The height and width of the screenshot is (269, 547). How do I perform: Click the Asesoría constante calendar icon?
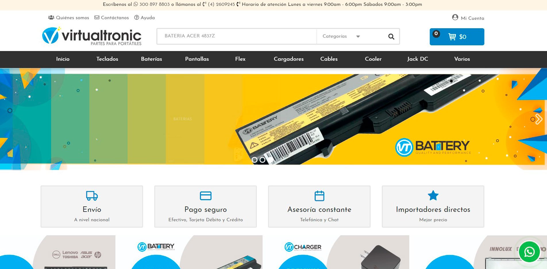(319, 196)
